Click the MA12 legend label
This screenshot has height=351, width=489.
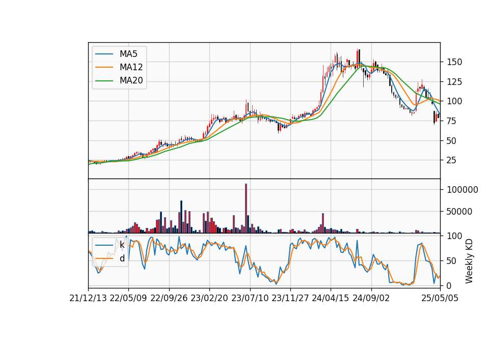pyautogui.click(x=131, y=67)
